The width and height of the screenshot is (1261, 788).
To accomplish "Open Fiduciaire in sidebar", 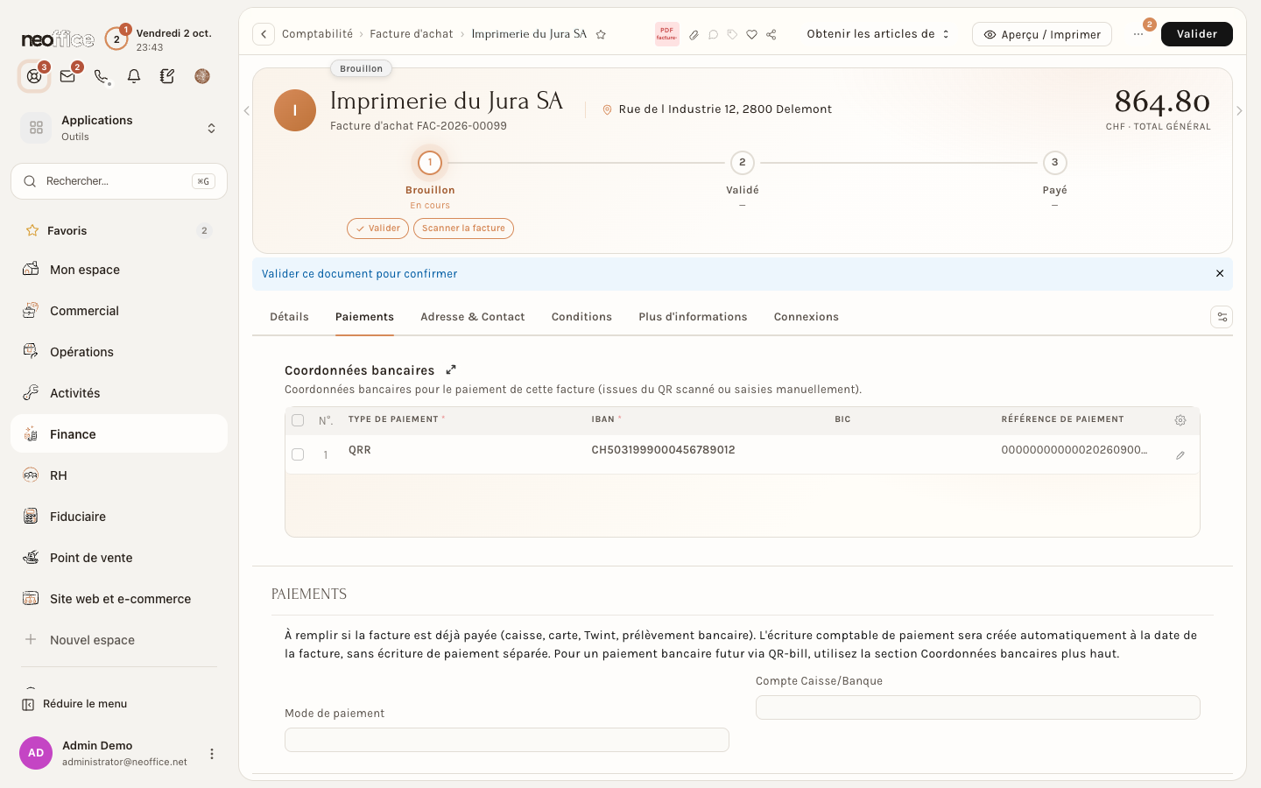I will [119, 517].
